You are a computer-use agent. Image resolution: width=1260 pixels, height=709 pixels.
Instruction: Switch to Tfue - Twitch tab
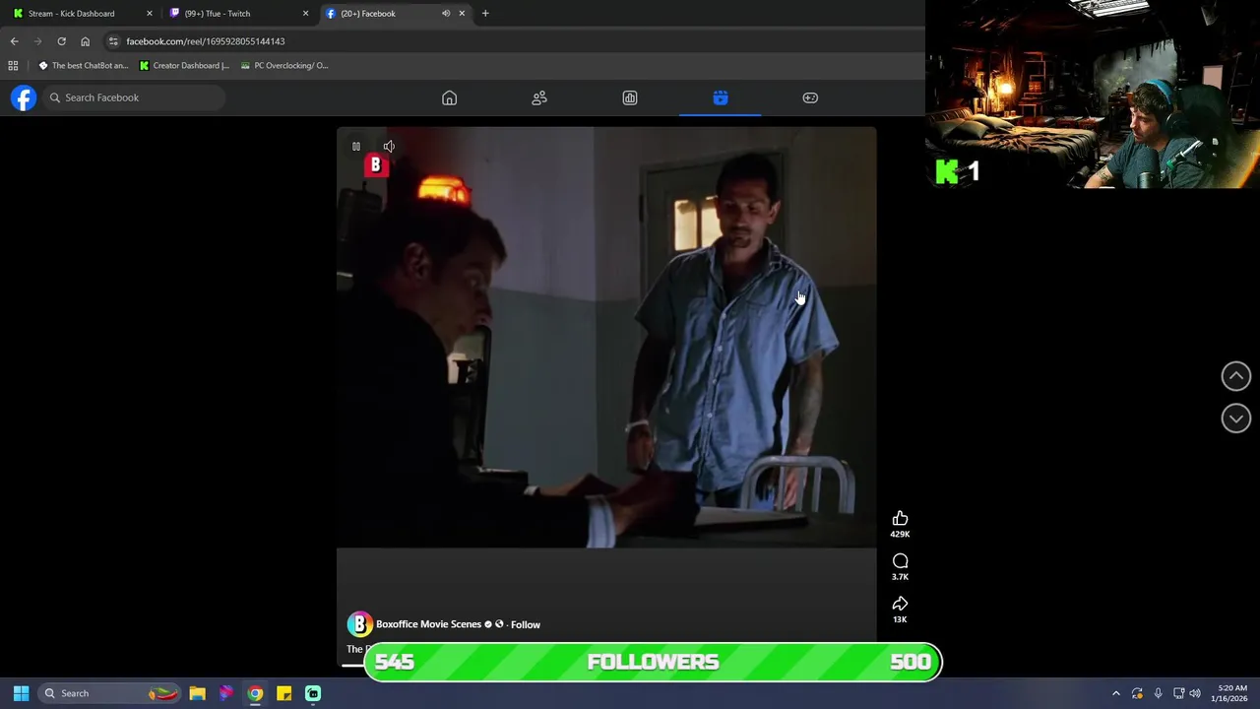tap(236, 14)
